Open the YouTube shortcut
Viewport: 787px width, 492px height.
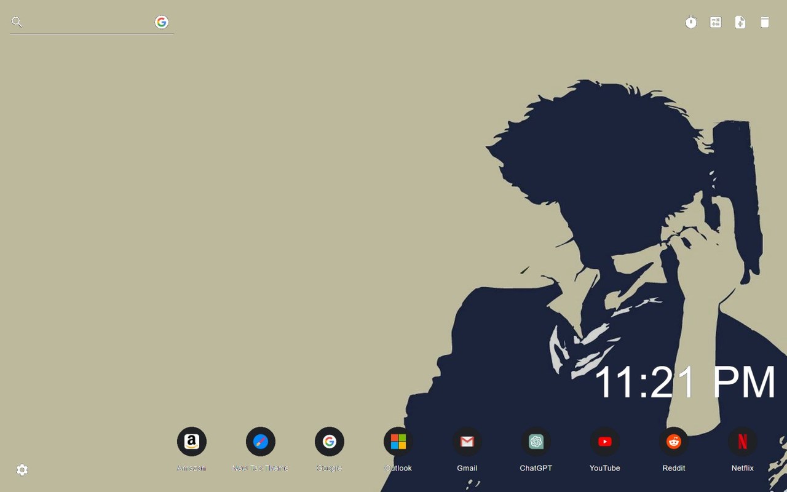605,442
